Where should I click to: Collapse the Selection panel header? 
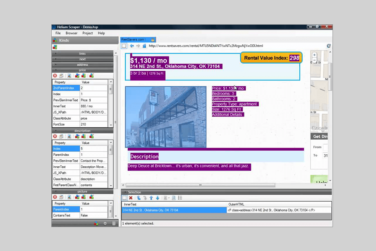pos(226,192)
